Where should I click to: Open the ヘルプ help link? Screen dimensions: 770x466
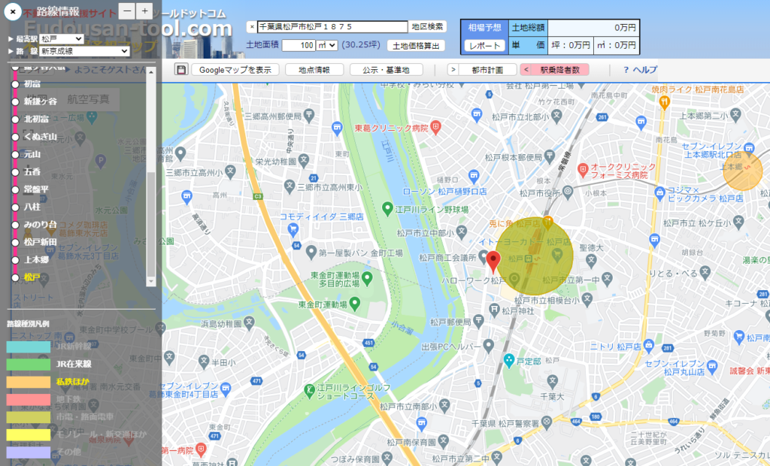click(640, 70)
